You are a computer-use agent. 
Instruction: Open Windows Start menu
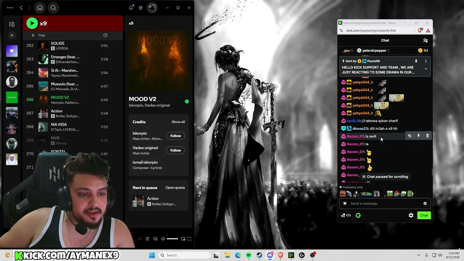152,255
